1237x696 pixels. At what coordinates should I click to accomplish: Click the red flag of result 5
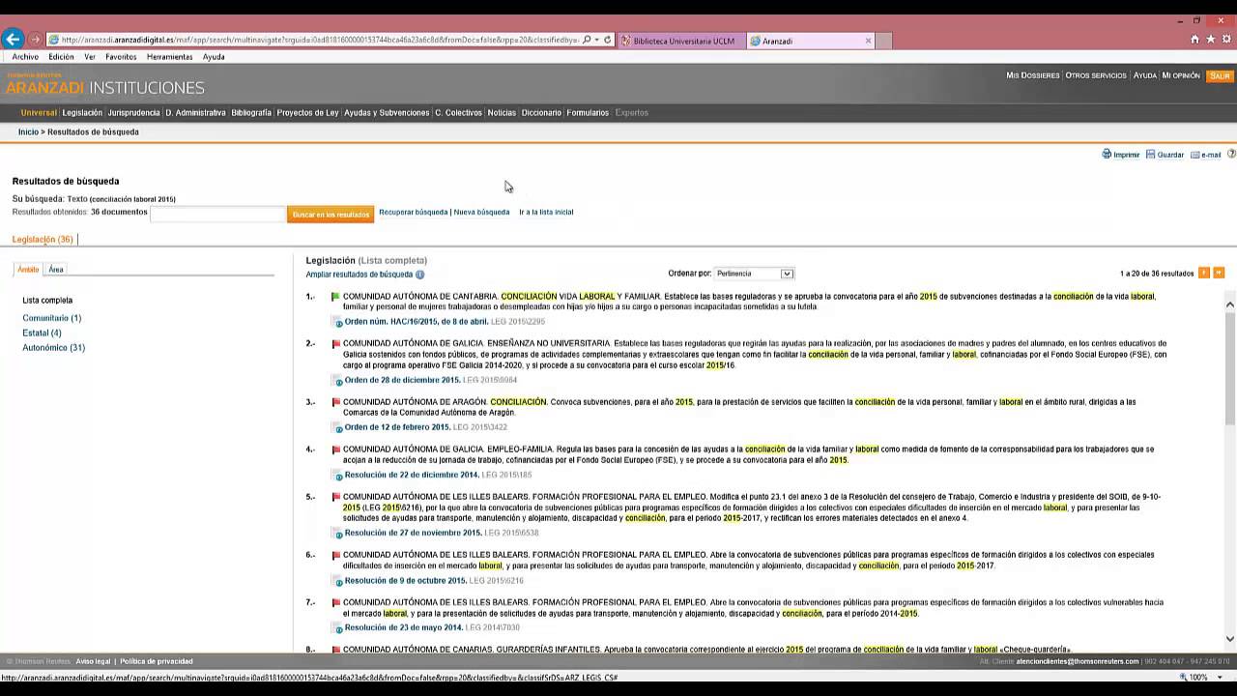pos(335,497)
